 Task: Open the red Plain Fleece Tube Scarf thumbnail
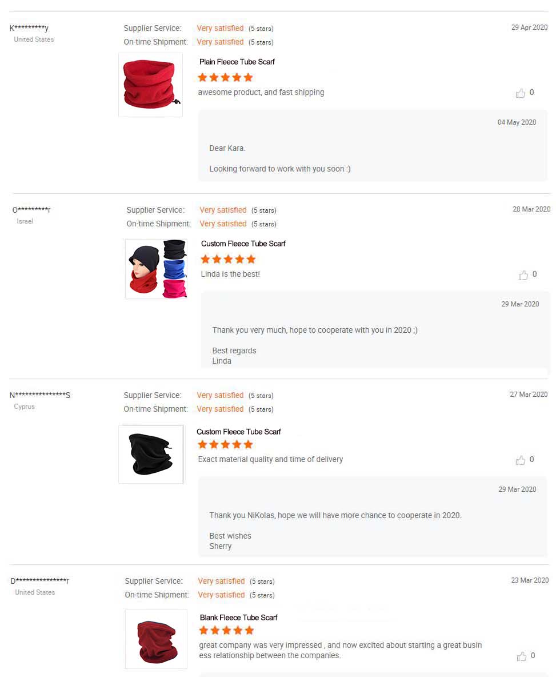click(150, 85)
